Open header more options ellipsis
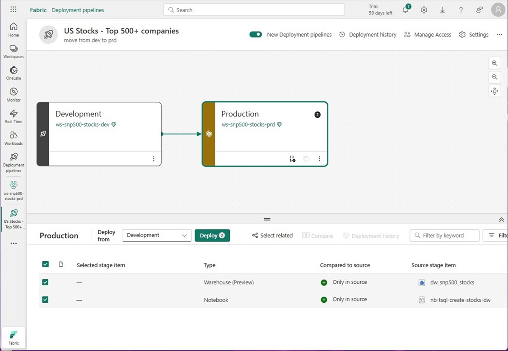The height and width of the screenshot is (351, 508). tap(499, 35)
